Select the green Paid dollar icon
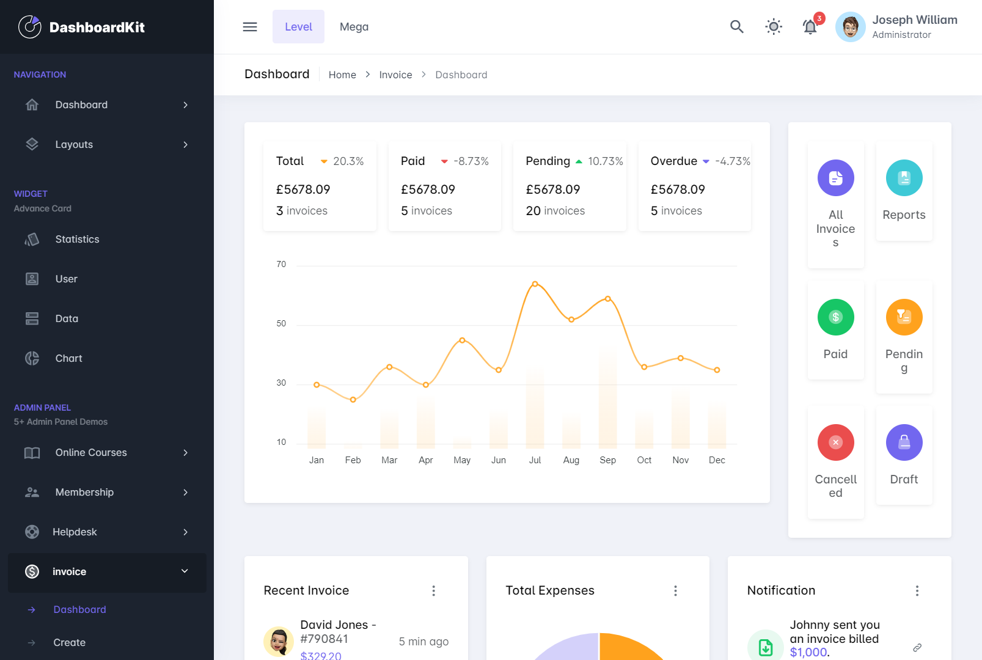Image resolution: width=982 pixels, height=660 pixels. pyautogui.click(x=835, y=317)
